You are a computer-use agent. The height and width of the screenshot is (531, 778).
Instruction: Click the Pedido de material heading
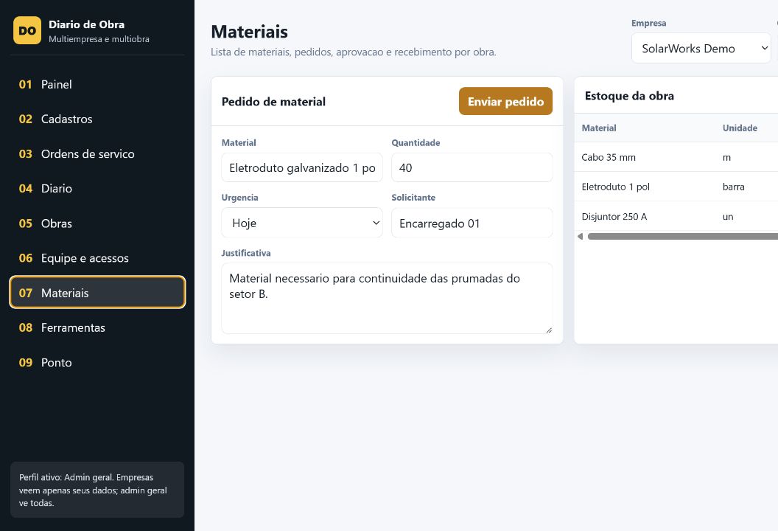point(273,102)
